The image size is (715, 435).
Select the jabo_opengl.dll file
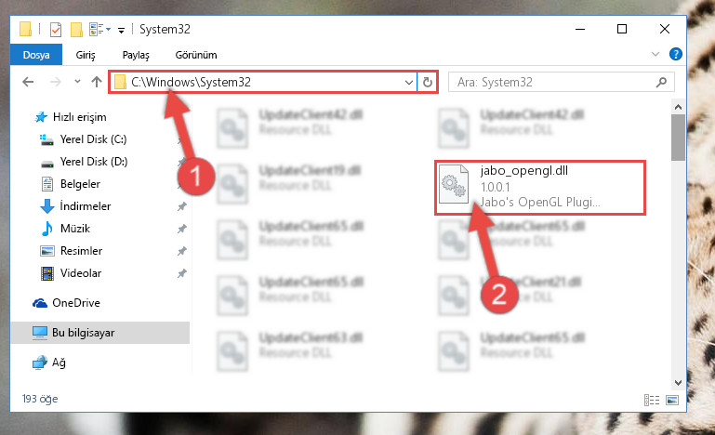click(540, 187)
